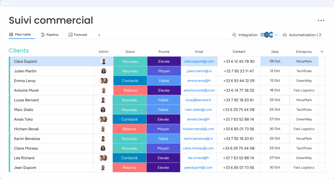
Task: Click the Date column header
Action: tap(275, 52)
